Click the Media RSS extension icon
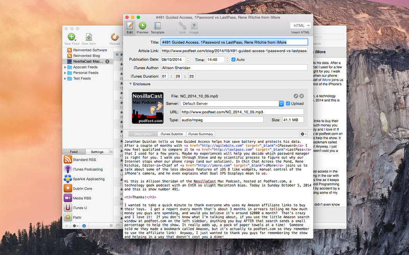Image resolution: width=409 pixels, height=255 pixels. [x=67, y=198]
